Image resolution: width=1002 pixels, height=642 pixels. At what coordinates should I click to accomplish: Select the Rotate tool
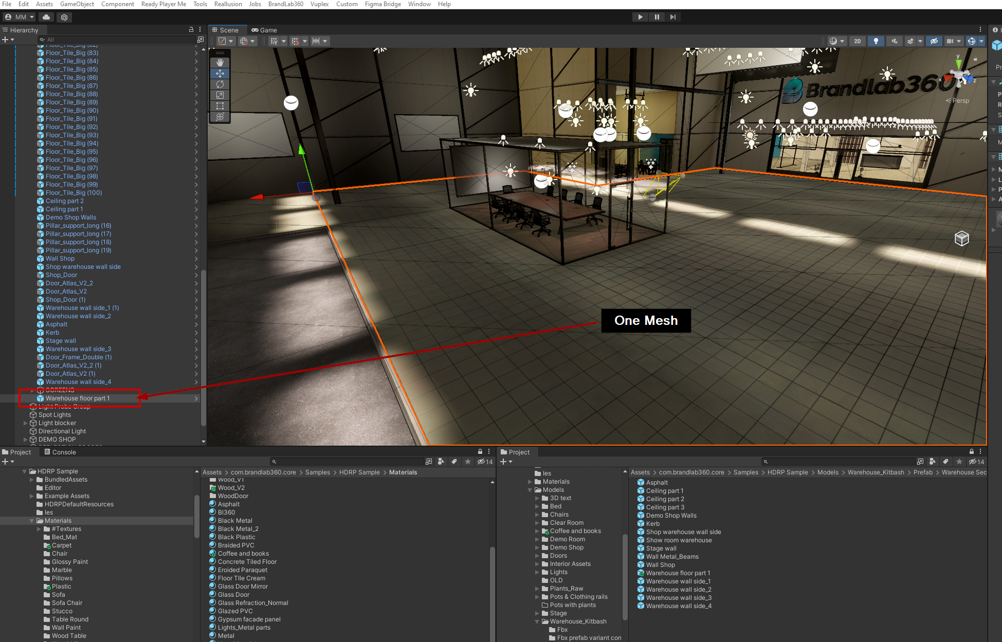point(220,84)
